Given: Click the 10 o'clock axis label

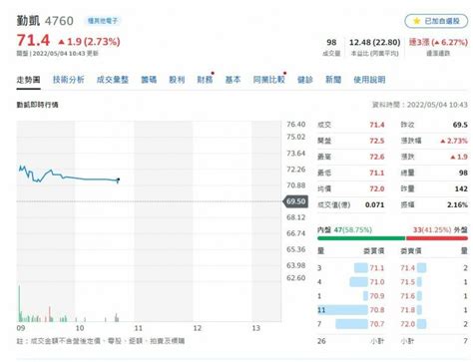Looking at the screenshot, I should click(80, 328).
